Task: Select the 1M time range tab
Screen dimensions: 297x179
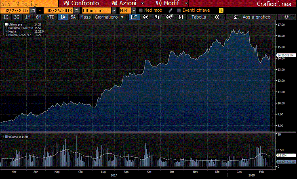Action: pyautogui.click(x=28, y=17)
